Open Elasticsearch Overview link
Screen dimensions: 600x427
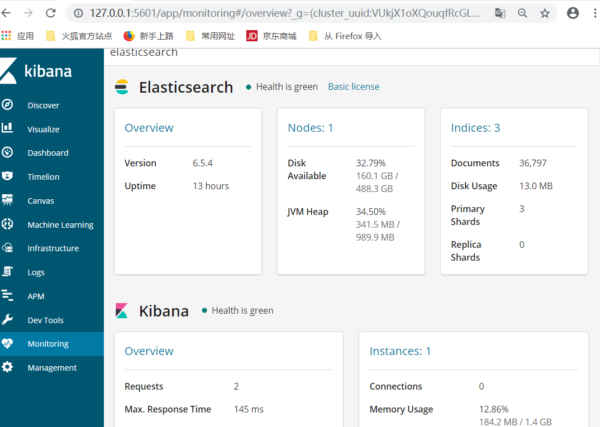(149, 128)
